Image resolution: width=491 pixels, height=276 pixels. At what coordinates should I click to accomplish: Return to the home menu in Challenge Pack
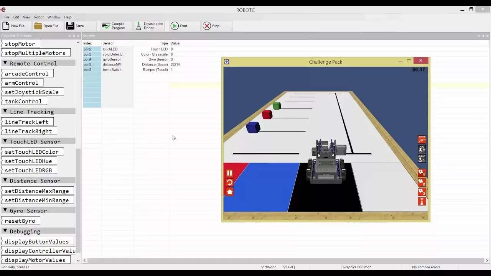pos(229,192)
